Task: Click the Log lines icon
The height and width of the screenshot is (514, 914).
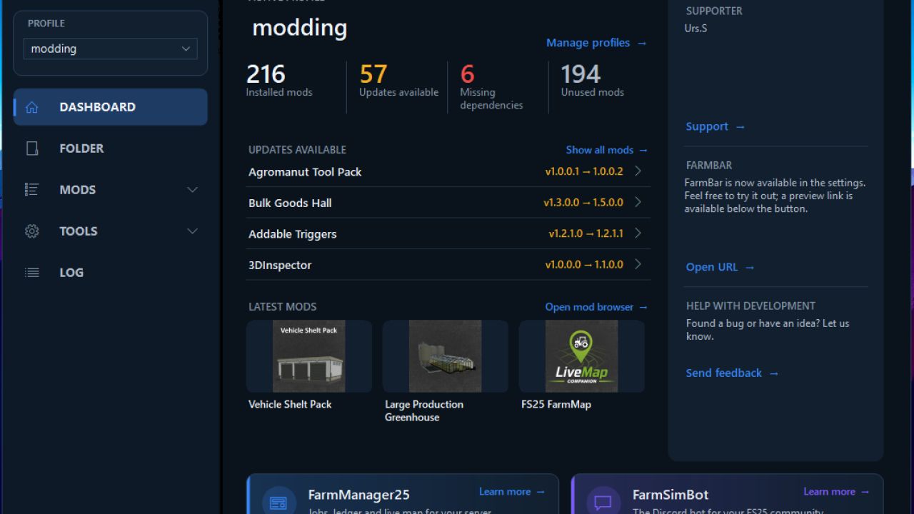Action: point(31,273)
